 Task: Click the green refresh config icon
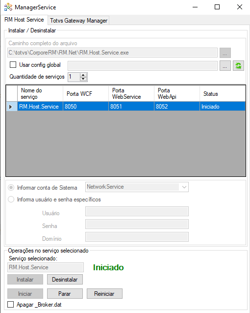pos(238,66)
